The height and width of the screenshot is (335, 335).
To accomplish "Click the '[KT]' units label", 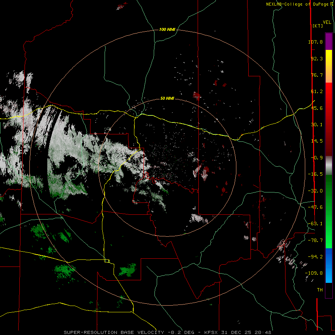I will coord(318,26).
